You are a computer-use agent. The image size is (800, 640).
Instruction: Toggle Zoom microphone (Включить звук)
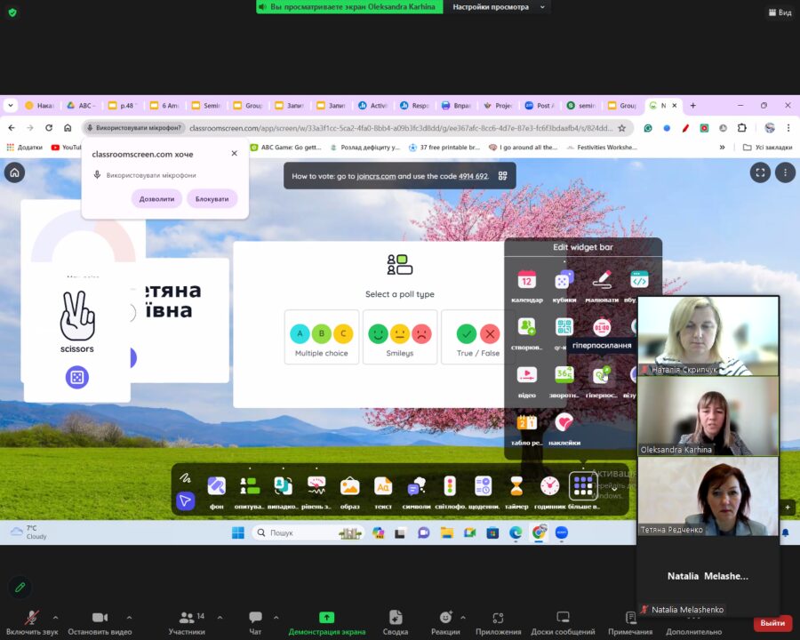32,624
